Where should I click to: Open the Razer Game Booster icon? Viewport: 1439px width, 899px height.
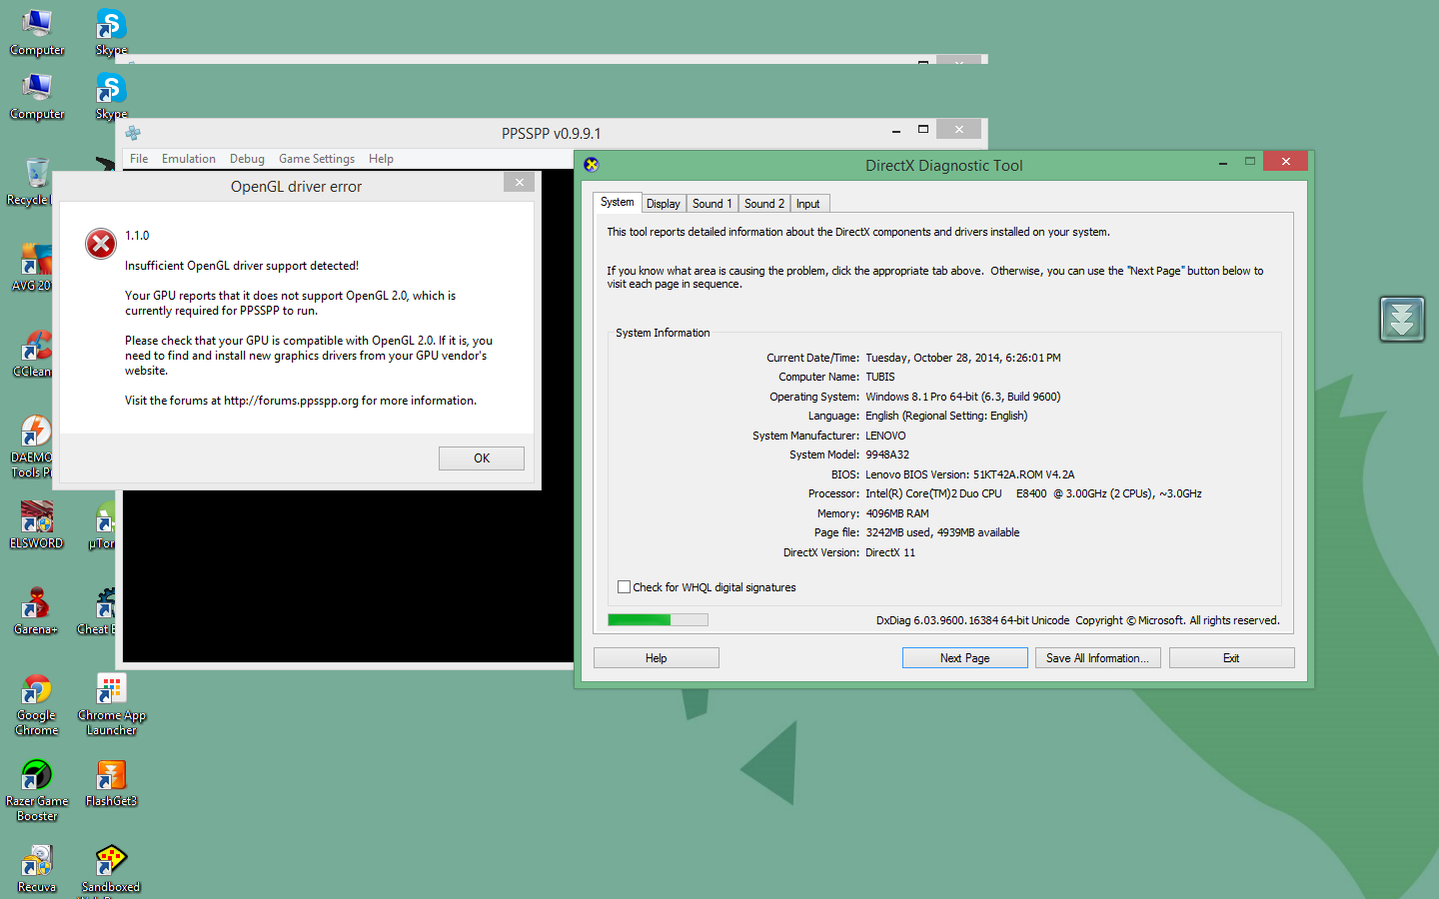coord(37,777)
